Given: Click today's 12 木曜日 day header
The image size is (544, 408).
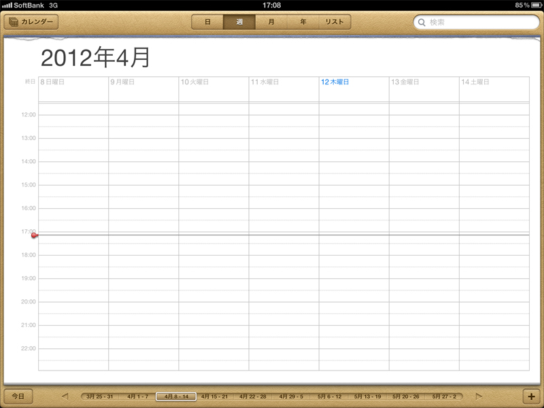Looking at the screenshot, I should [x=335, y=82].
